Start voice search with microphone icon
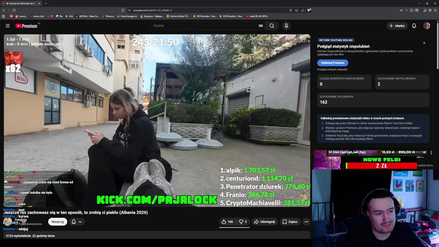439x247 pixels. 286,26
